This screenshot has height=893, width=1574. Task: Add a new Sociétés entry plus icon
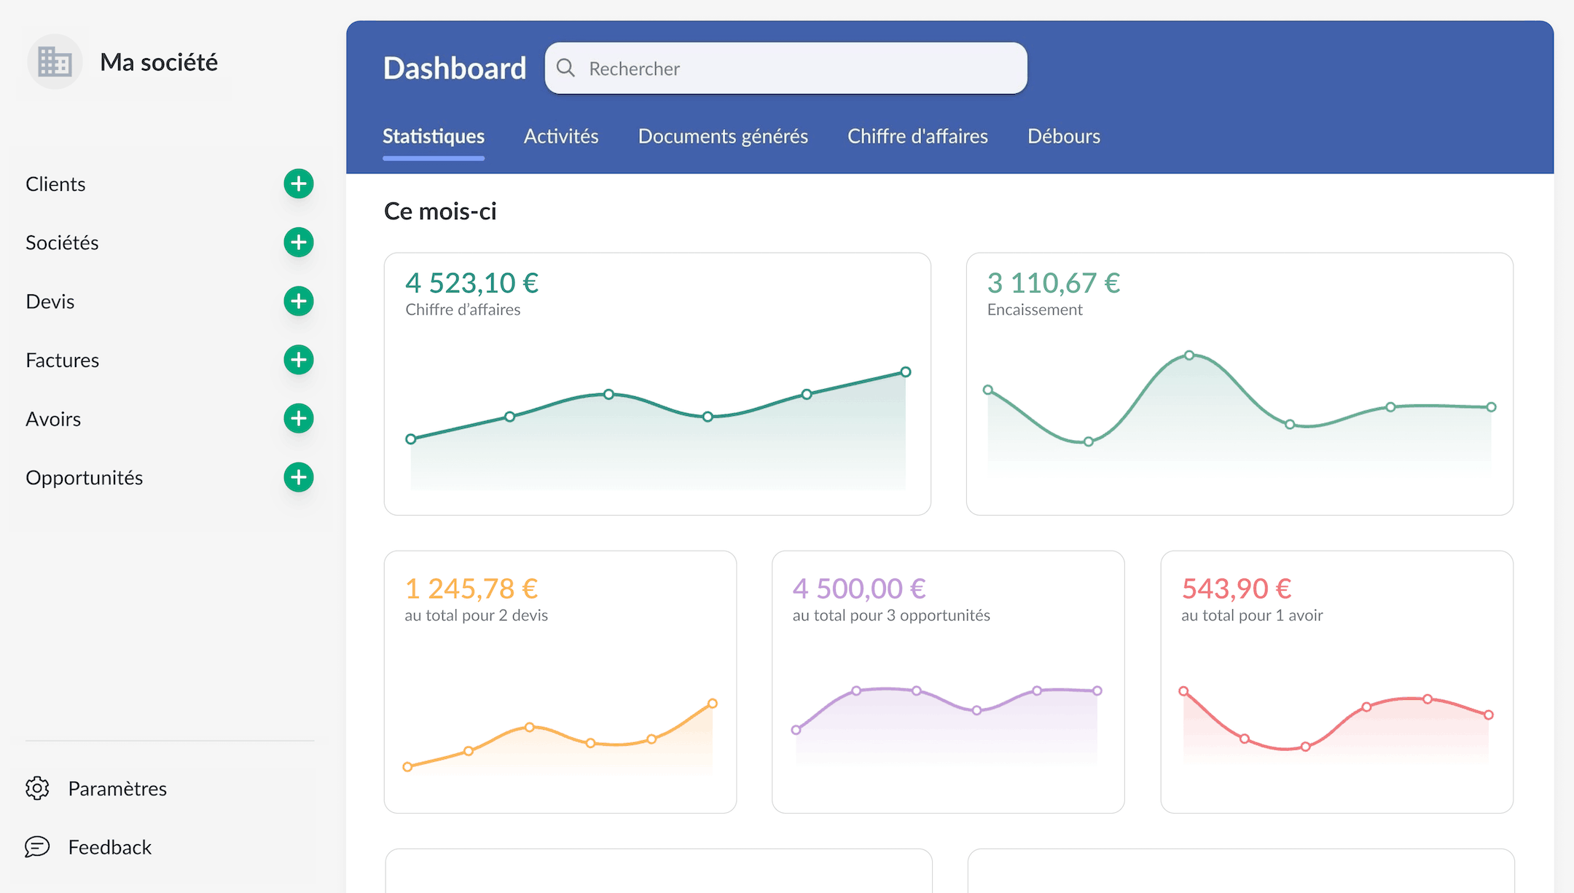(x=298, y=243)
